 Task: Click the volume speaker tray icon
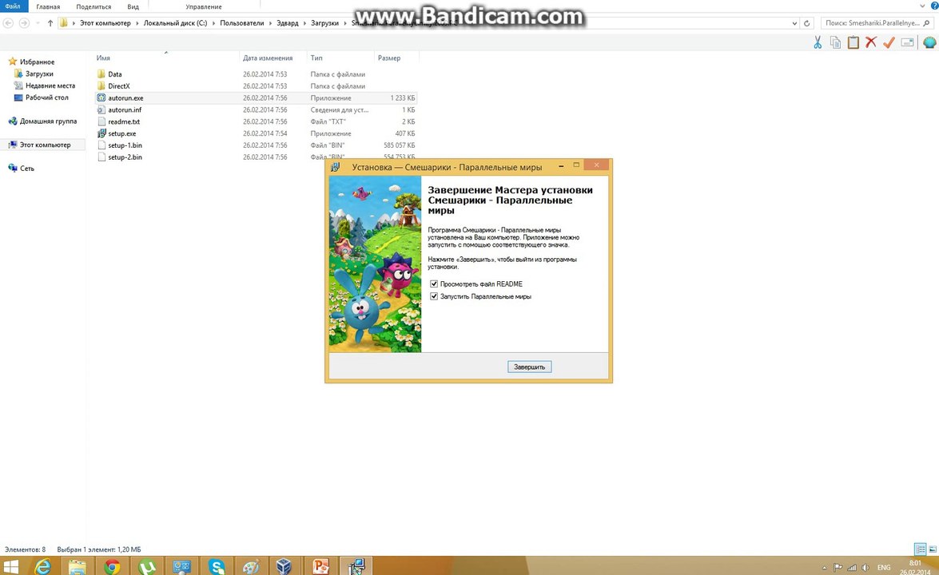[x=865, y=567]
